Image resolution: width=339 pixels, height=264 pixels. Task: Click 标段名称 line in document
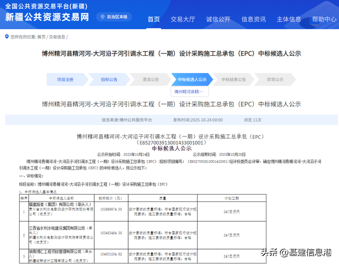coord(93,184)
